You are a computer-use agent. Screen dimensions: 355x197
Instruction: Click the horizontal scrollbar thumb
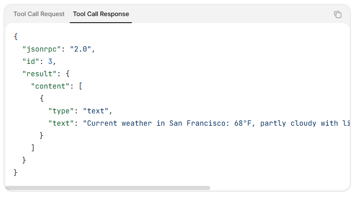108,188
